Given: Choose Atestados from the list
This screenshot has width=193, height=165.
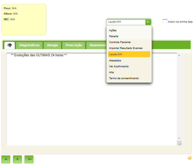Looking at the screenshot, I should [129, 61].
